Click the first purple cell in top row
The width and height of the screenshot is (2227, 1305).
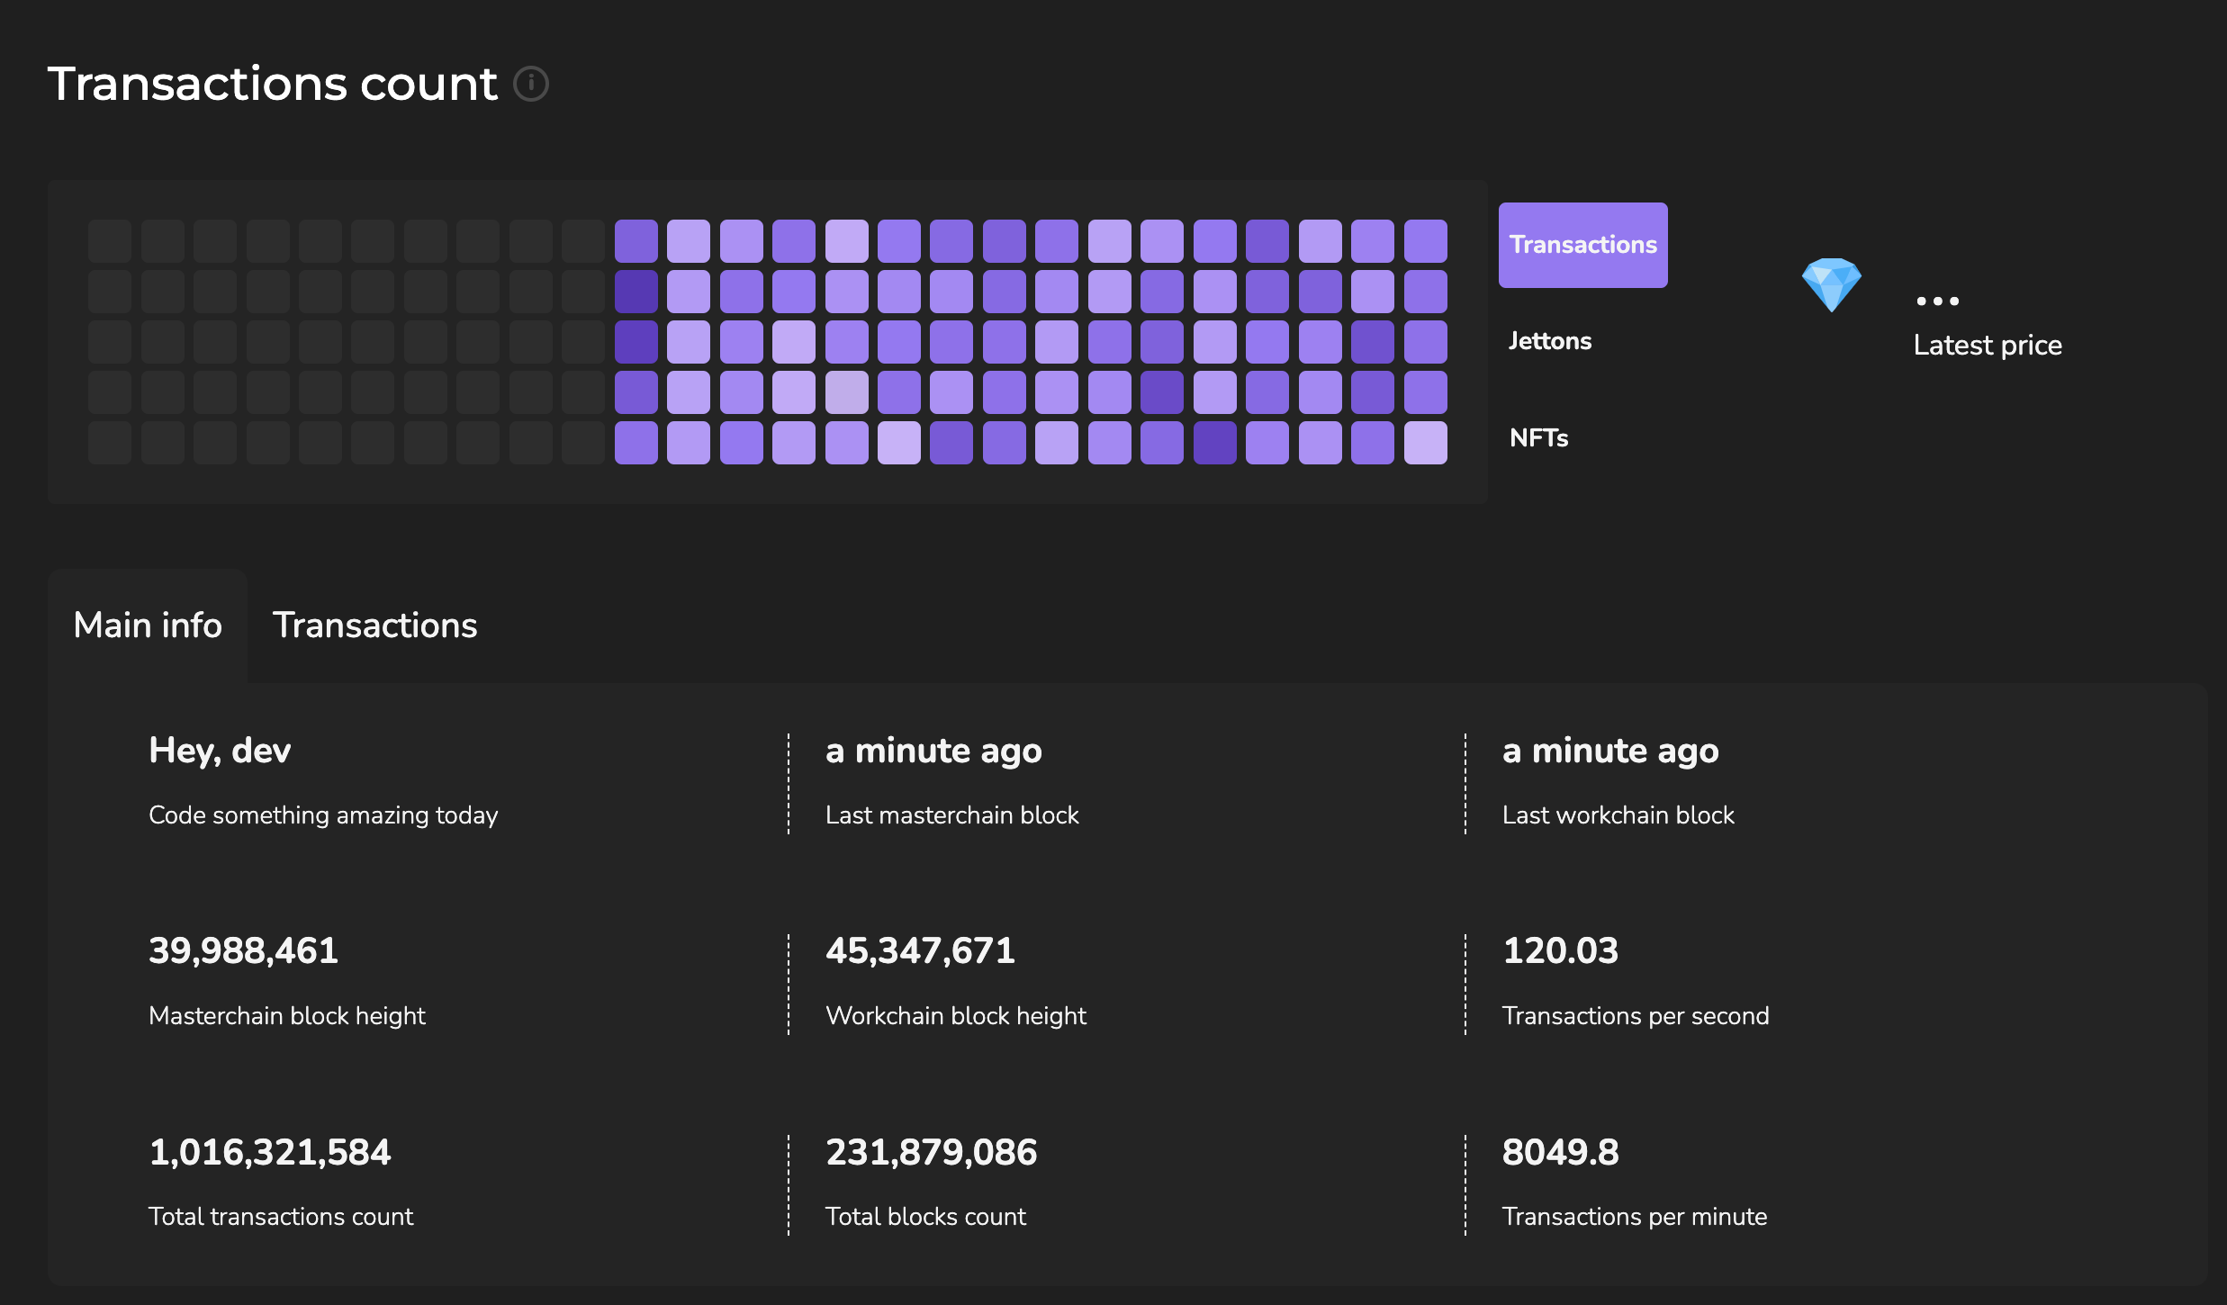636,241
